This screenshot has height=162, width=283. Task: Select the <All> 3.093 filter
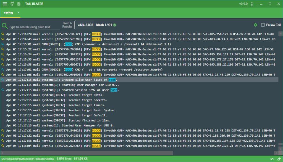point(85,25)
